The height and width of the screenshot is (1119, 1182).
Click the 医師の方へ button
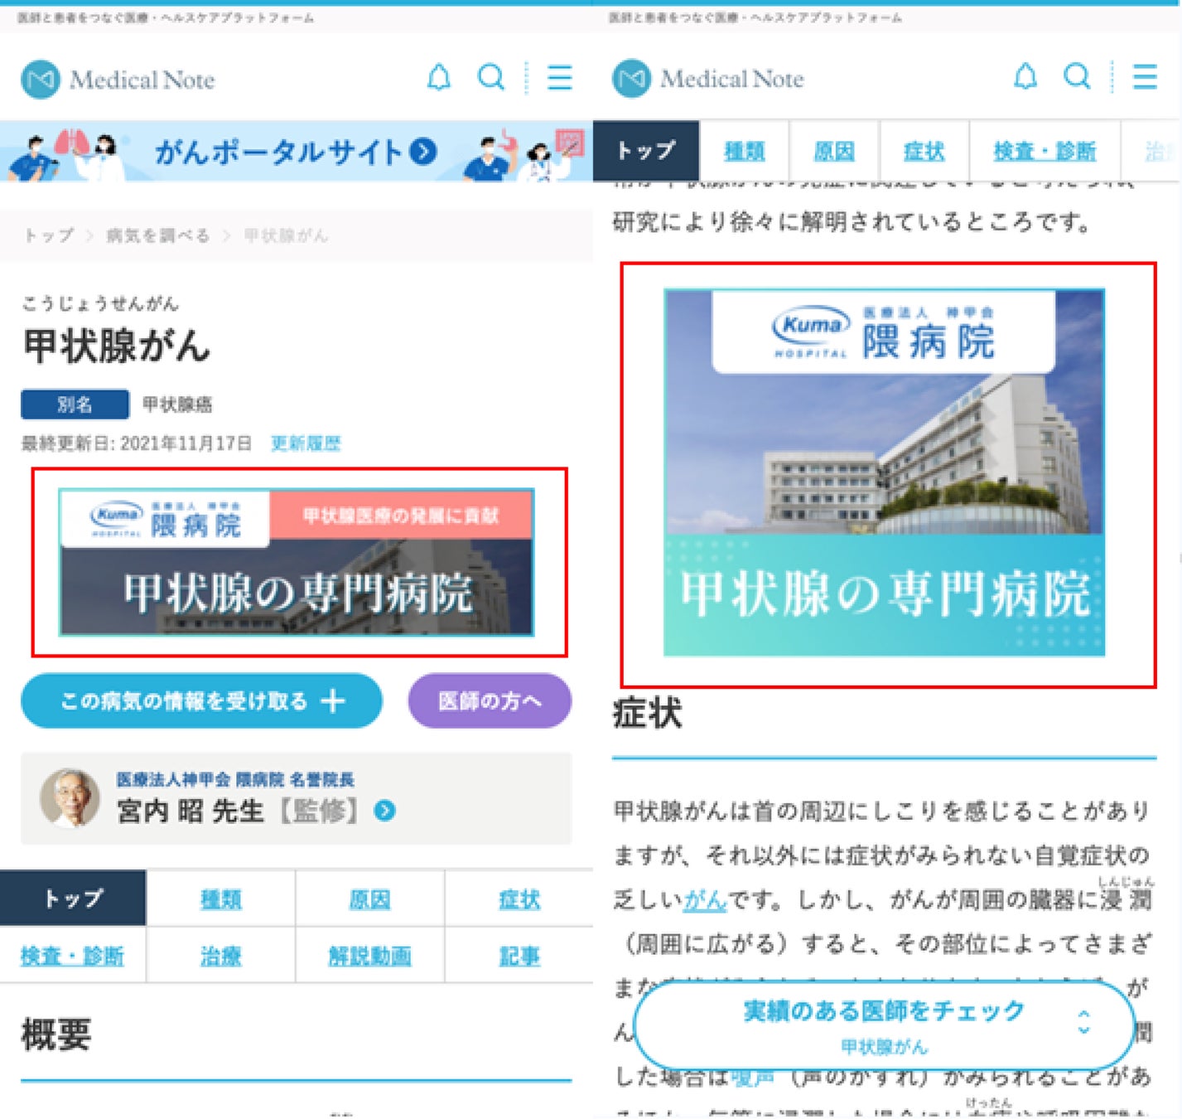pos(490,701)
